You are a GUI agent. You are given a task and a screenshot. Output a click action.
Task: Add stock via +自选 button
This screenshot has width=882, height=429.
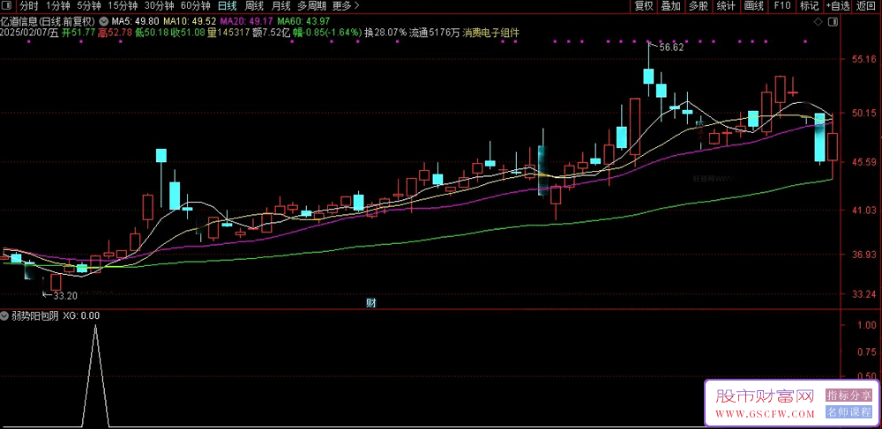[838, 6]
